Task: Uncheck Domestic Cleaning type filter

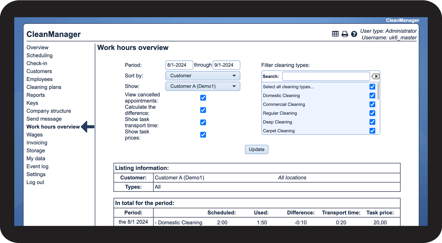Action: click(372, 96)
